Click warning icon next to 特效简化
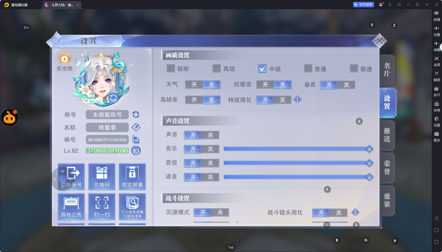442x252 pixels. click(297, 100)
